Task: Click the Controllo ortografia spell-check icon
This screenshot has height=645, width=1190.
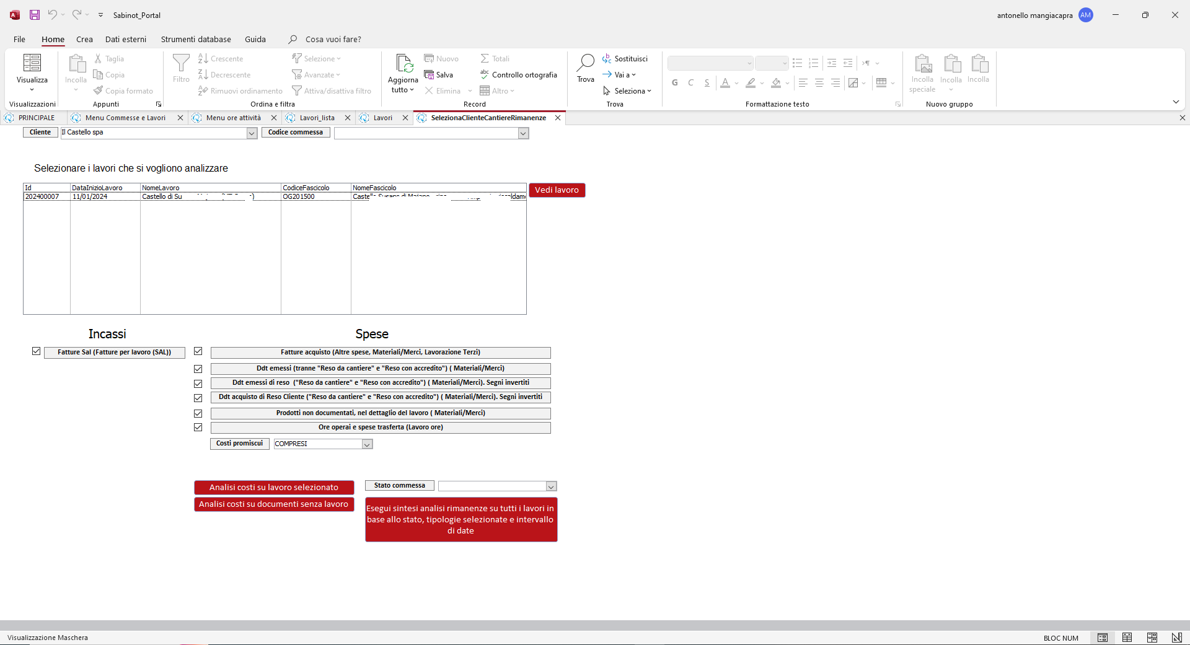Action: point(485,74)
